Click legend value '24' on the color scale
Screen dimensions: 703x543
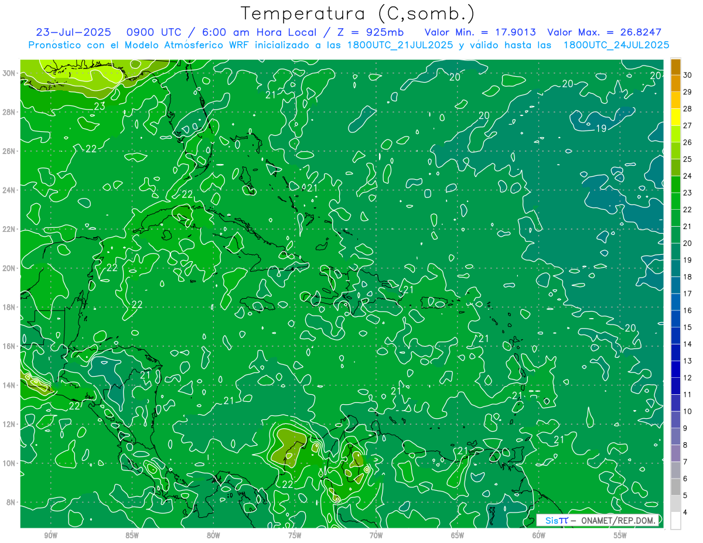(688, 176)
